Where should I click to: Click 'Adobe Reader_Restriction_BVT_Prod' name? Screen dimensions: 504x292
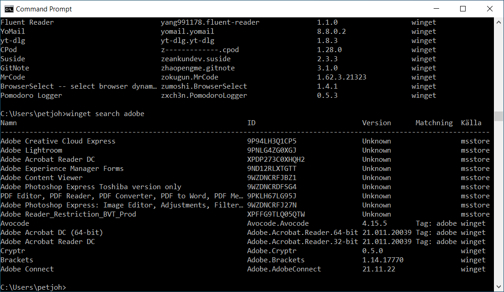68,214
